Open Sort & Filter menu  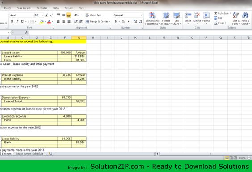point(236,18)
